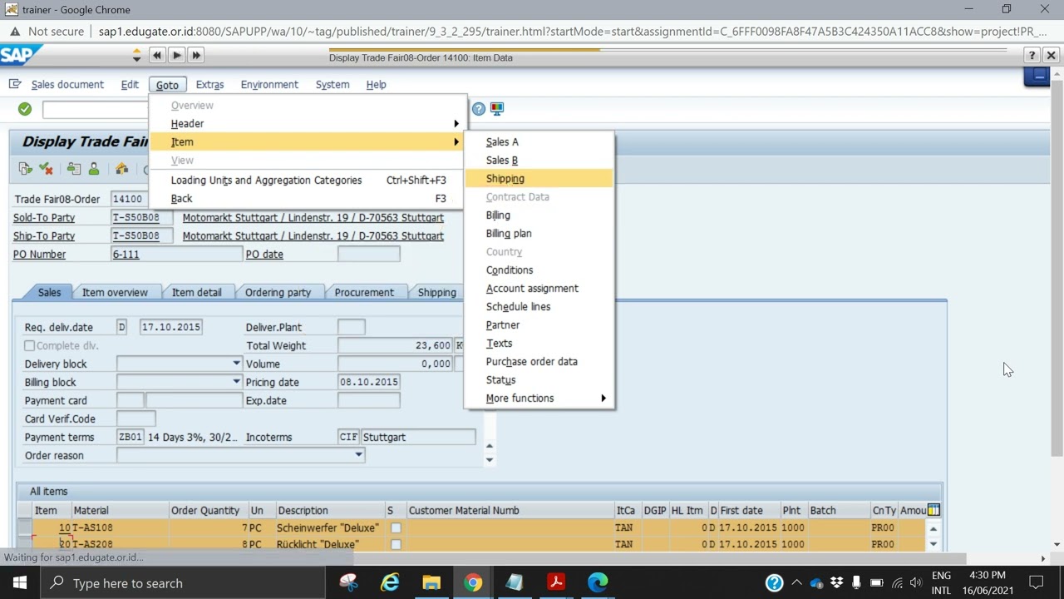Click the Ship-To Party link label
The width and height of the screenshot is (1064, 599).
[x=44, y=235]
